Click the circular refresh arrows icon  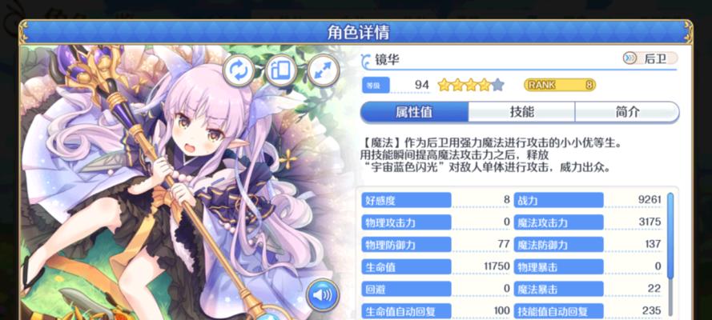coord(239,70)
